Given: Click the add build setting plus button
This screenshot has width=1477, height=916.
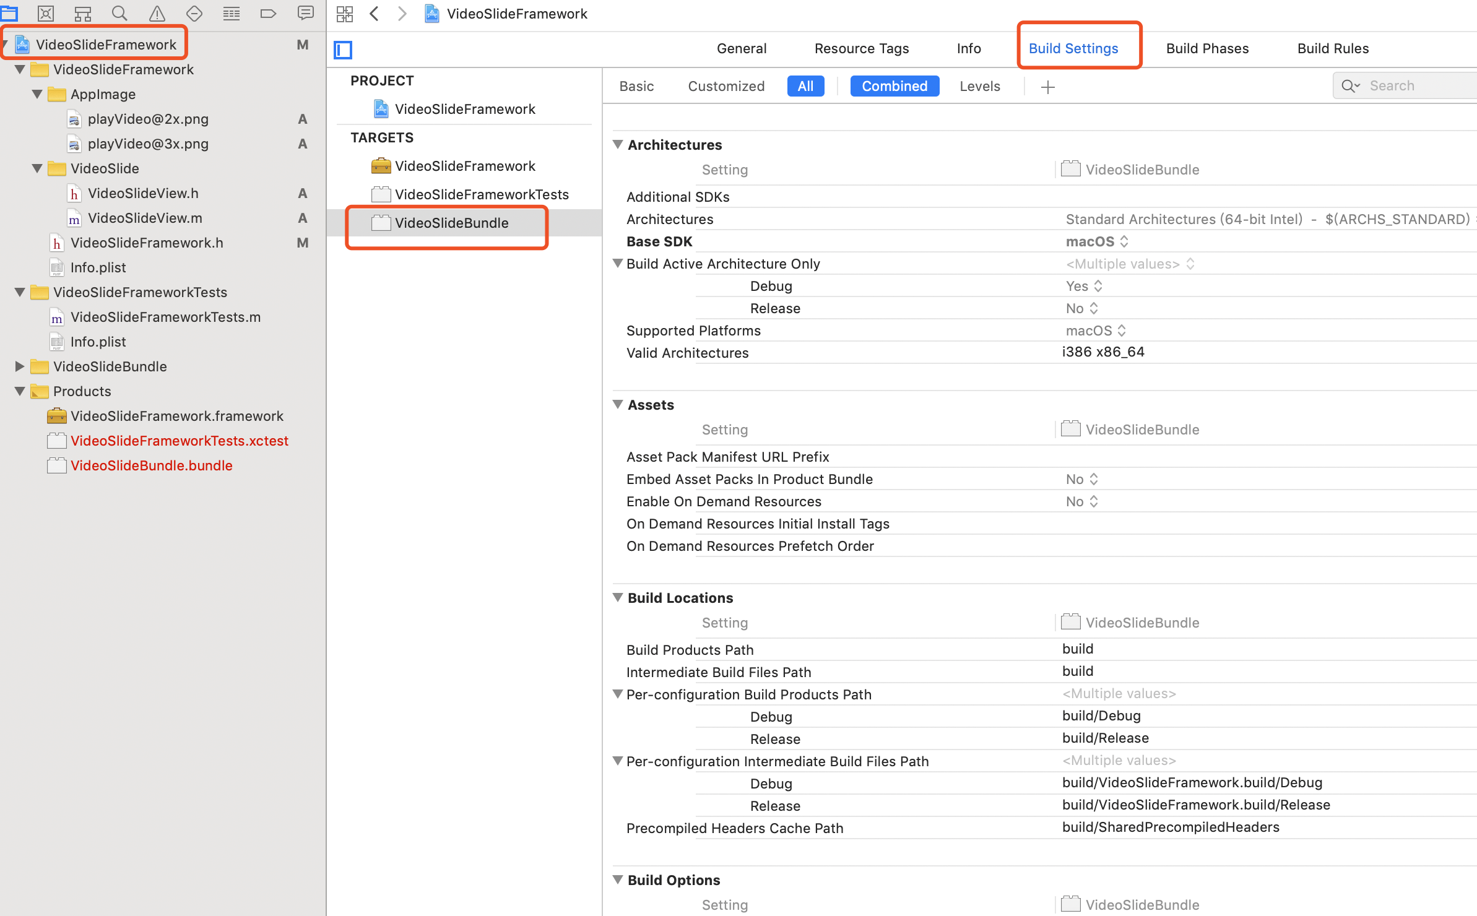Looking at the screenshot, I should [1047, 87].
